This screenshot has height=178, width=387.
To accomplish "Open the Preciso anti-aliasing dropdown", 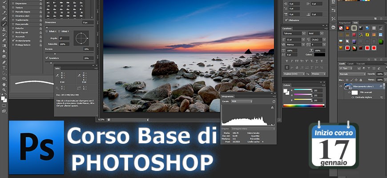I will 318,74.
